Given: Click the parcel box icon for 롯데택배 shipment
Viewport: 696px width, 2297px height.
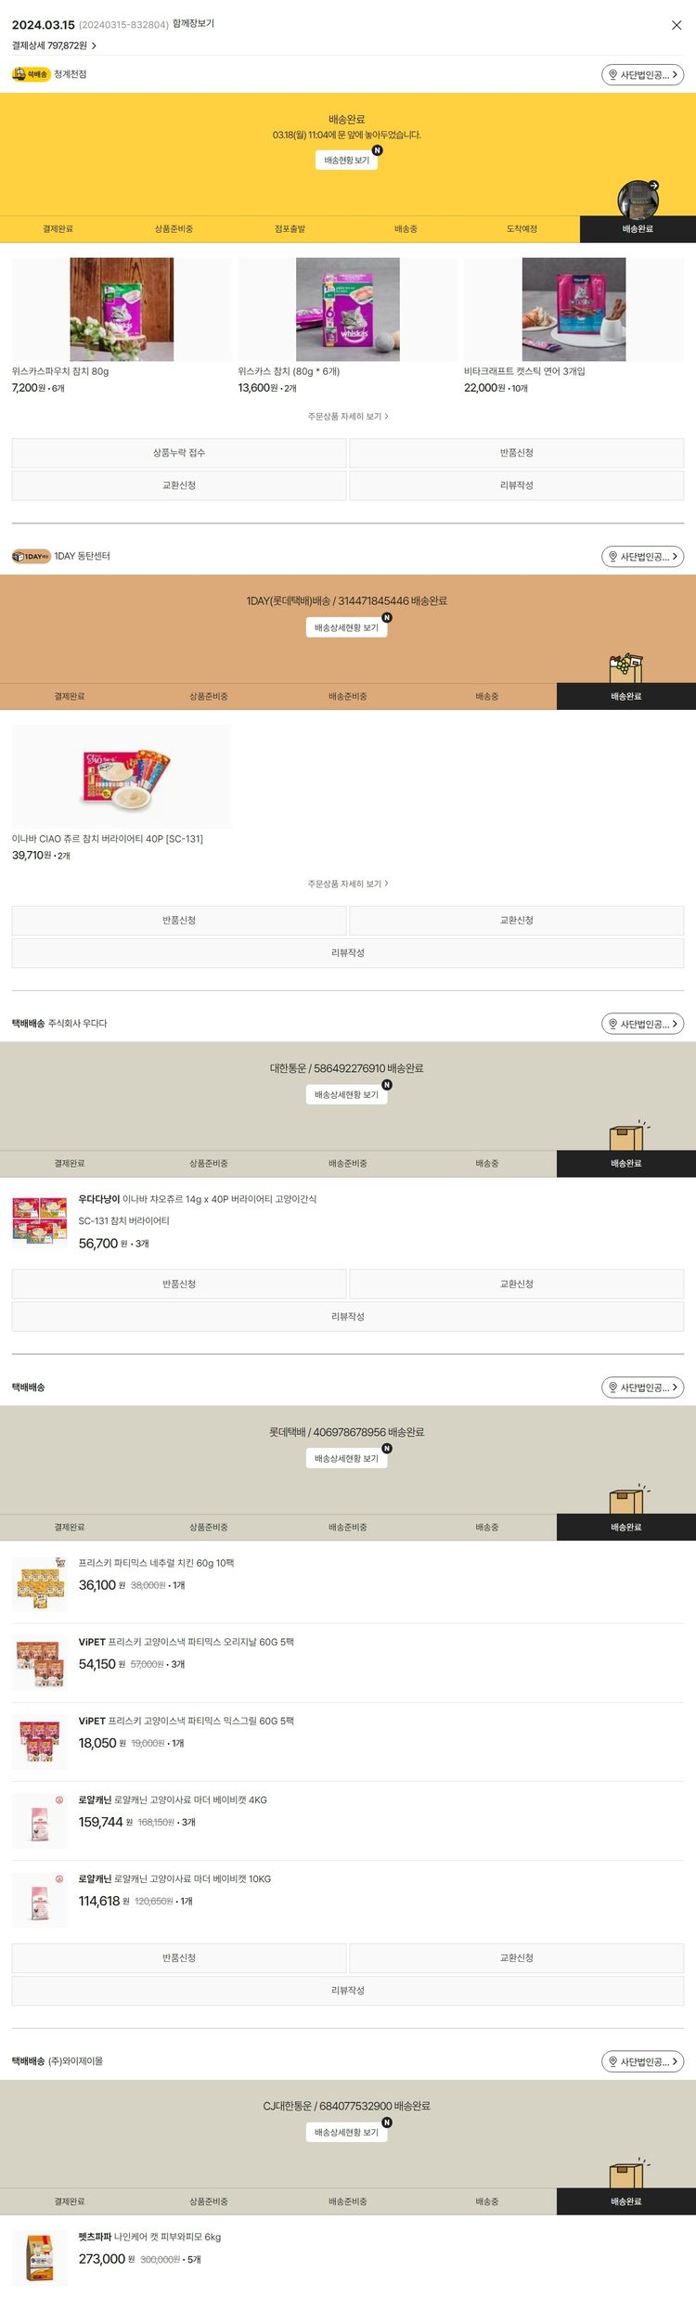Looking at the screenshot, I should coord(628,1499).
